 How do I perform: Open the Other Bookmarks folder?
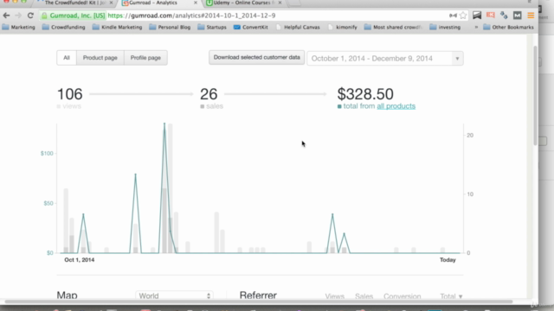(x=508, y=27)
